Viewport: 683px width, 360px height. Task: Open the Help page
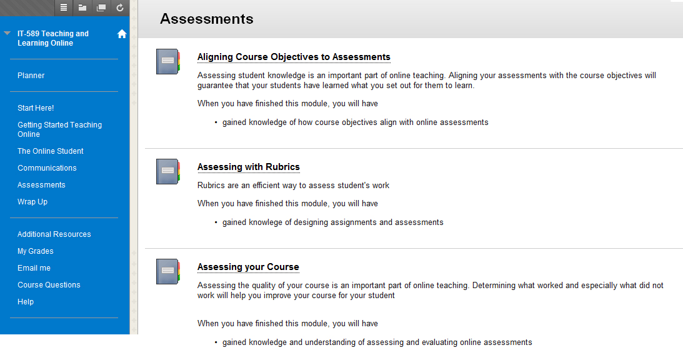point(25,301)
